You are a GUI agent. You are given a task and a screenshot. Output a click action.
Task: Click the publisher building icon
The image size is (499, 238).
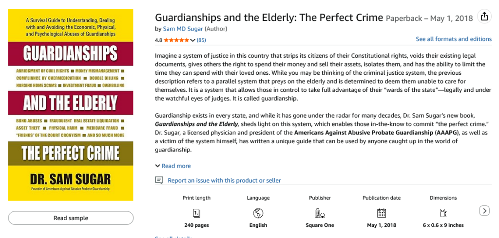[320, 213]
